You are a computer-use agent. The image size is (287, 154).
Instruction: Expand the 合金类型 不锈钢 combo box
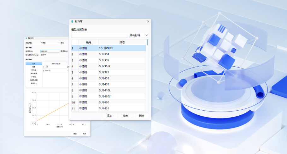[50, 42]
